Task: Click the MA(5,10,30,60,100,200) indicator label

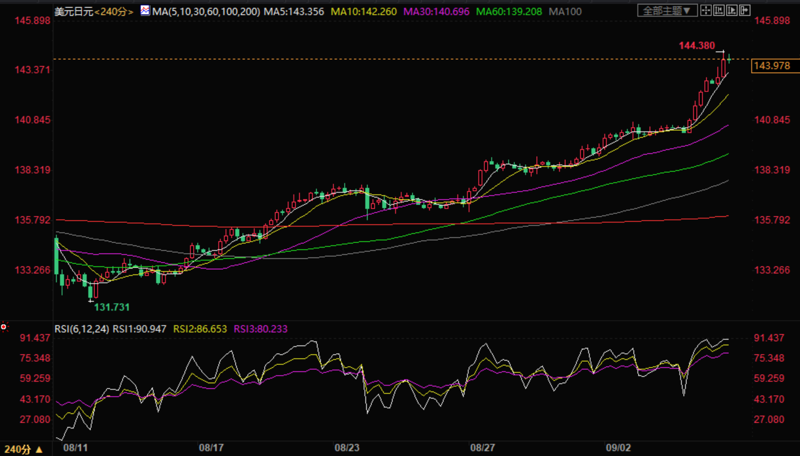Action: click(206, 11)
